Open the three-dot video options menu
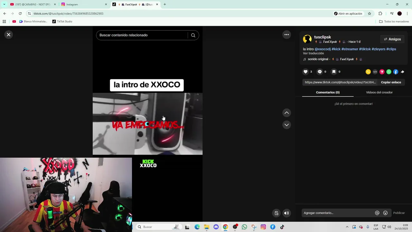The image size is (412, 232). click(x=286, y=34)
